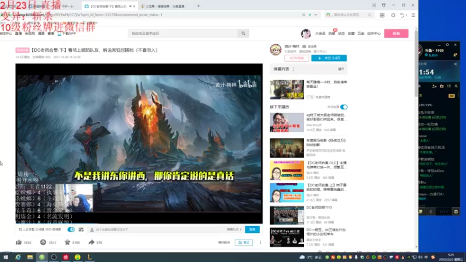466x262 pixels.
Task: Click microphone icon at Douyu panel bottom
Action: [430, 211]
